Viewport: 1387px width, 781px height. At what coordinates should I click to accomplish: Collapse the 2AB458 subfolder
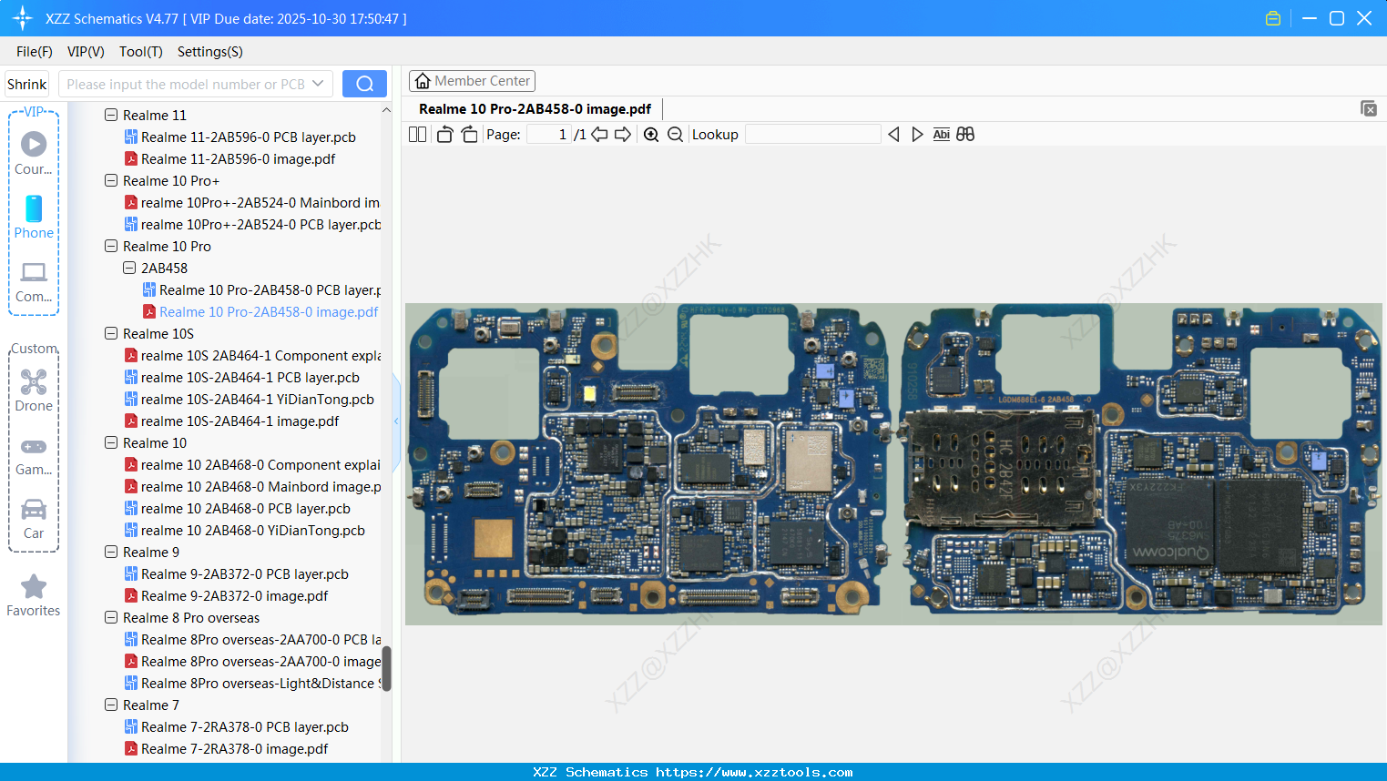129,269
